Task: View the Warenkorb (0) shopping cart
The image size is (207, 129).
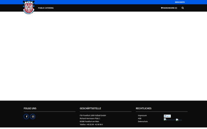Action: point(169,8)
